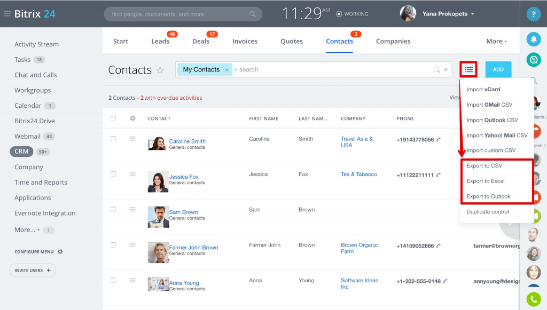
Task: Open the help question mark icon
Action: pos(534,14)
